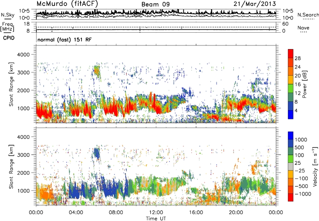The height and width of the screenshot is (221, 319).
Task: Click the blue velocity patch near 06:00 at 3000 km
Action: 96,154
